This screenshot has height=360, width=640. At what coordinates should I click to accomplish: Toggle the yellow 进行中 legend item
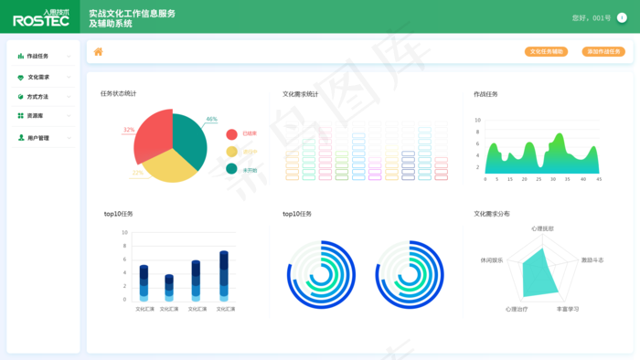241,152
